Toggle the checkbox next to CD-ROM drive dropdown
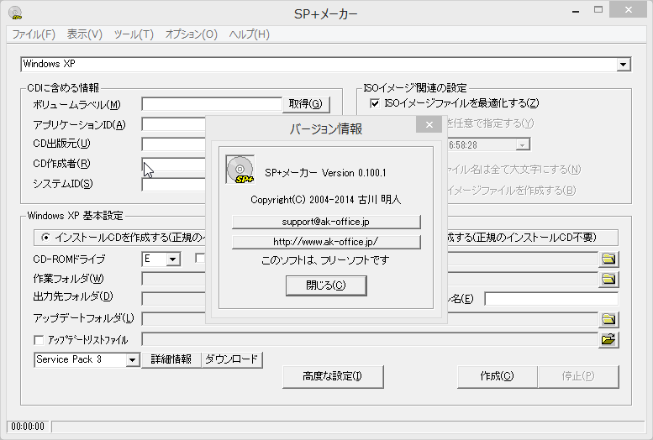The width and height of the screenshot is (653, 440). [200, 259]
